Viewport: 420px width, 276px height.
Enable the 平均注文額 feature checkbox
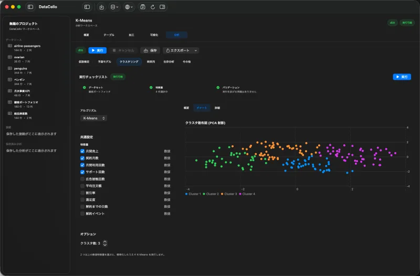point(82,186)
